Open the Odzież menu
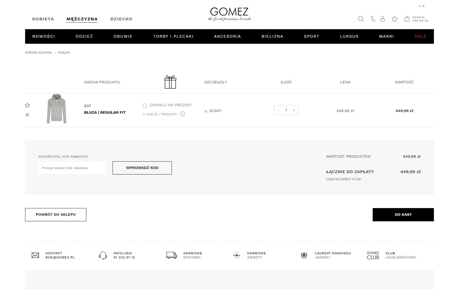Screen dimensions: 459x289 tap(84, 36)
